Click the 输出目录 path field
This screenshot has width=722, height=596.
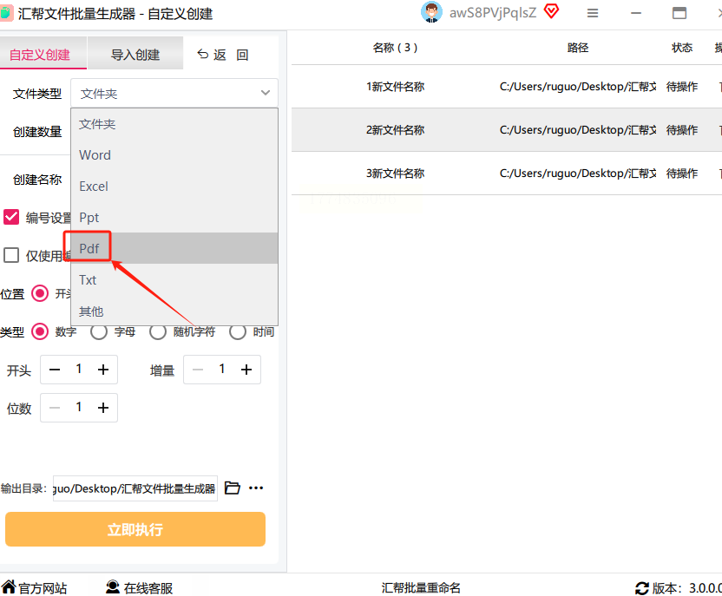[x=135, y=488]
